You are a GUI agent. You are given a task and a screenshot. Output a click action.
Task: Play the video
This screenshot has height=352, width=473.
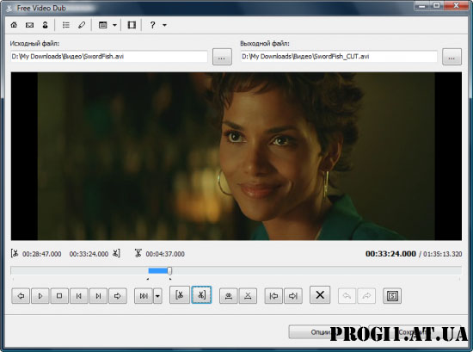click(x=40, y=296)
